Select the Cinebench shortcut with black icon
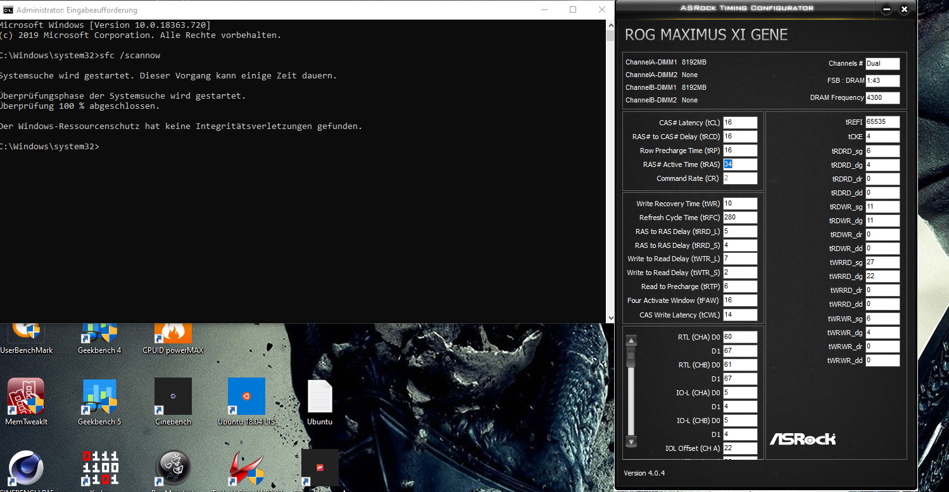 pyautogui.click(x=173, y=402)
